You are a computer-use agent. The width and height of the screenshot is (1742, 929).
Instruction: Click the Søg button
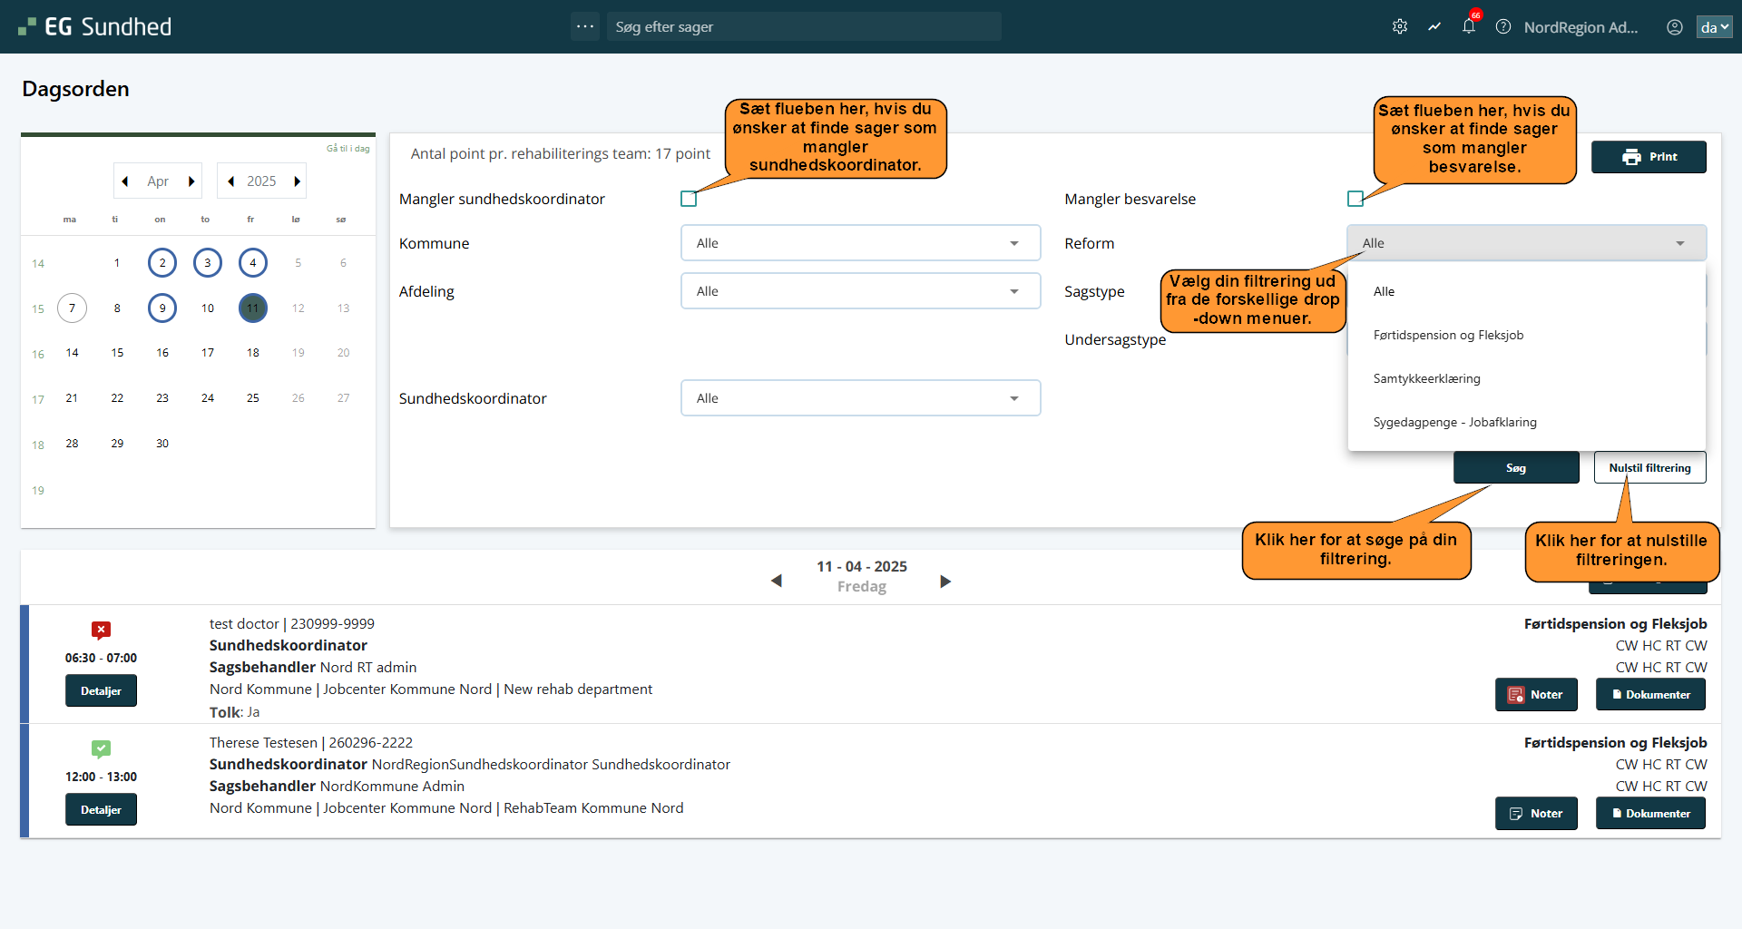pos(1515,468)
